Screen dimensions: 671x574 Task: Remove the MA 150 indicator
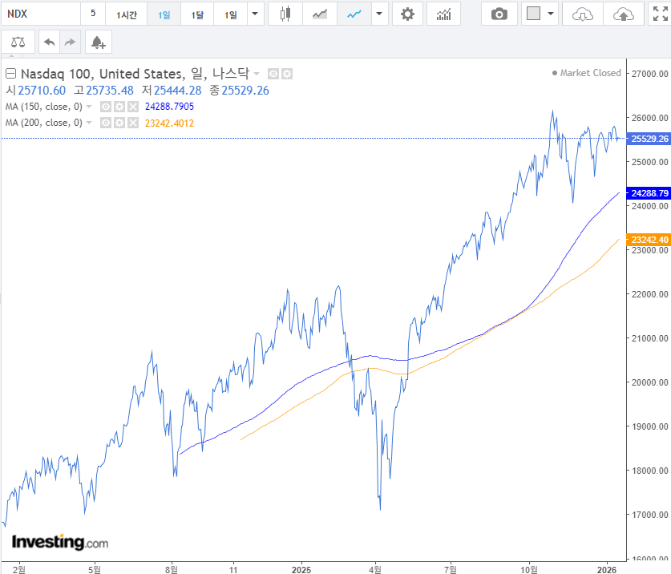coord(133,106)
